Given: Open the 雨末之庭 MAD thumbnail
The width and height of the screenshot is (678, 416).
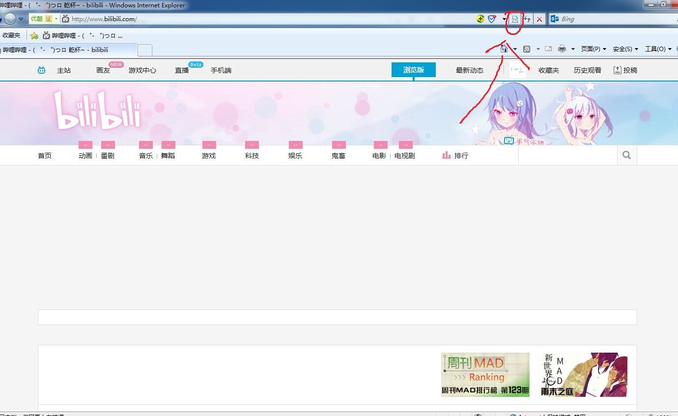Looking at the screenshot, I should click(583, 375).
